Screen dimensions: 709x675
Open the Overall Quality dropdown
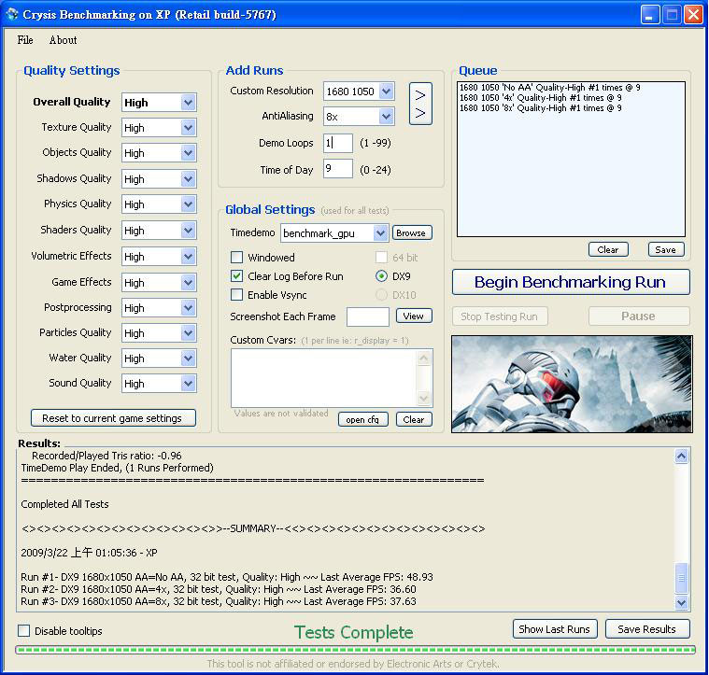188,103
